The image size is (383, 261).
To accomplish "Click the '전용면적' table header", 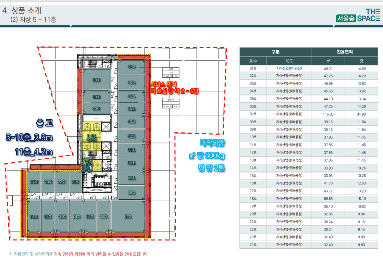I will point(345,52).
